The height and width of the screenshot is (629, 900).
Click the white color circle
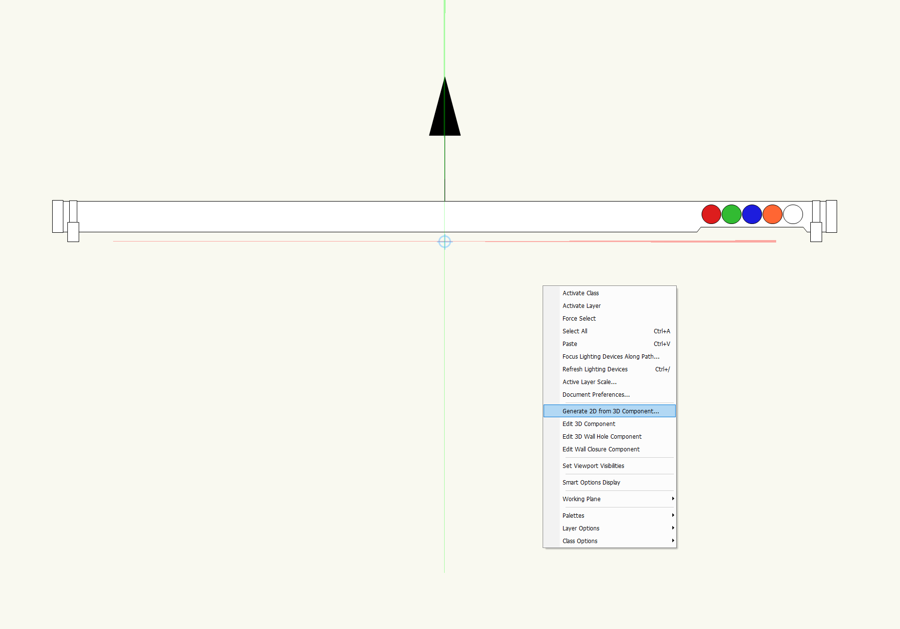[793, 214]
